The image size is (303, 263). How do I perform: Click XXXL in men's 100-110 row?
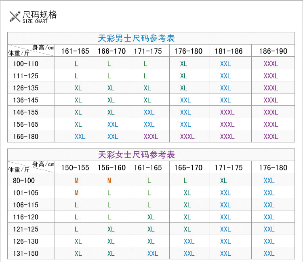click(271, 64)
